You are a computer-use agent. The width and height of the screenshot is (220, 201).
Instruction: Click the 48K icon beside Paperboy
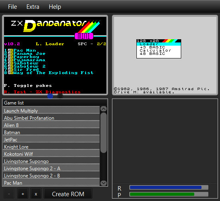coord(10,56)
